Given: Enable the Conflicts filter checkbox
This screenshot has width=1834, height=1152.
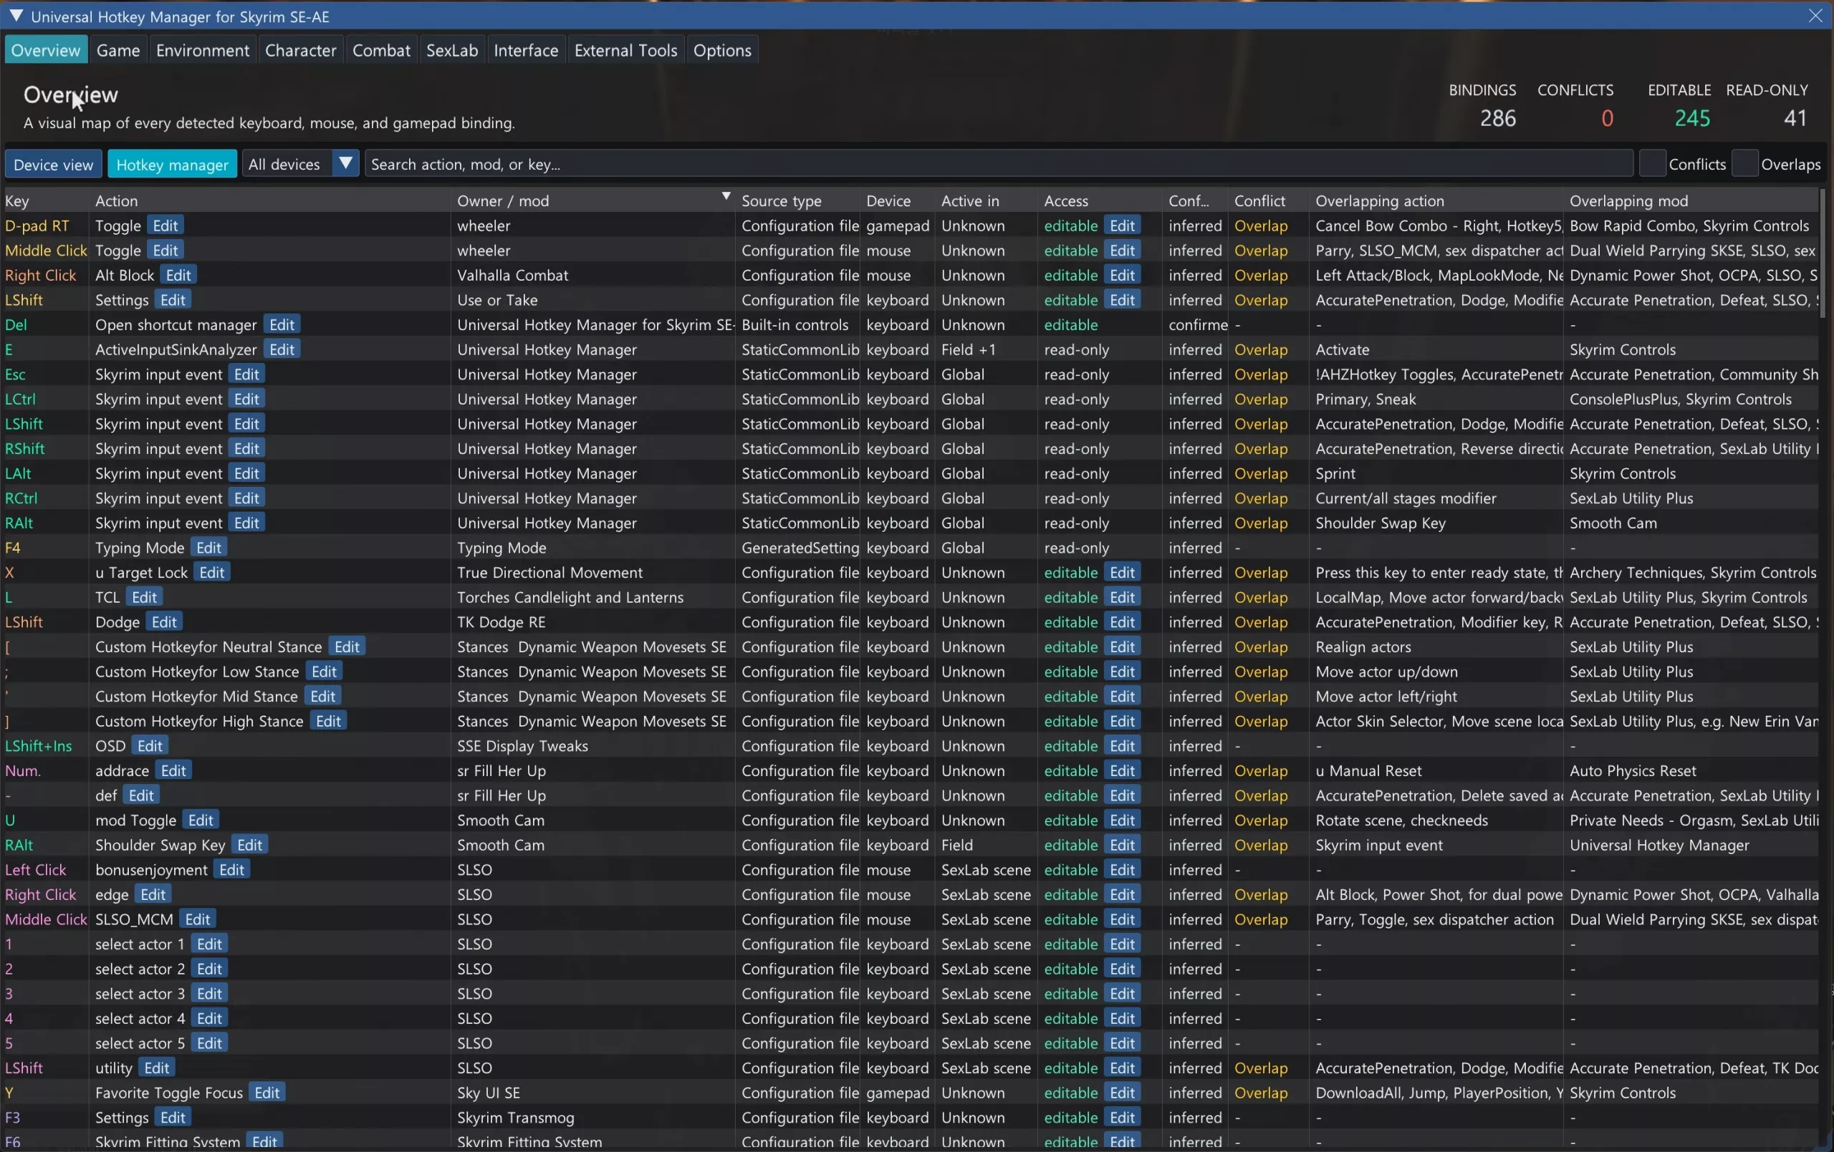Looking at the screenshot, I should pos(1652,164).
